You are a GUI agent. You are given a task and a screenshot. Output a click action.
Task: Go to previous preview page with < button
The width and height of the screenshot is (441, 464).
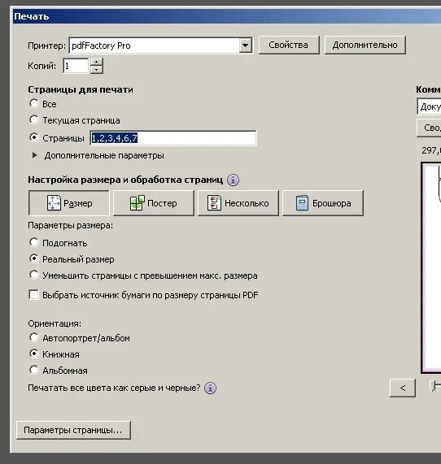pos(403,388)
